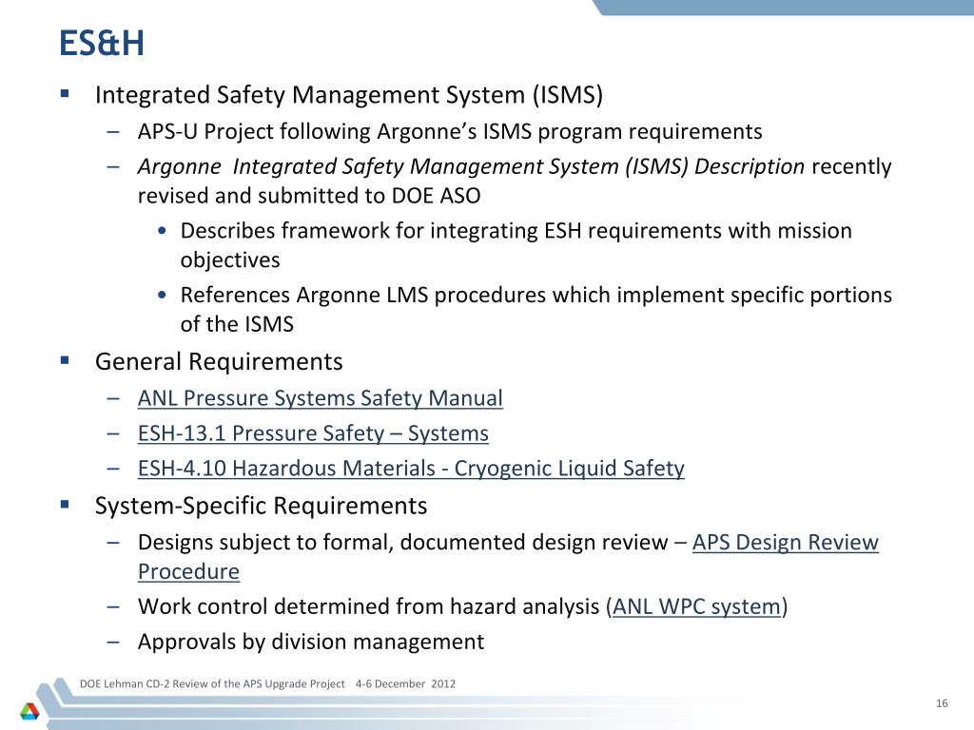Select the Integrated Safety Management System (ISMS) heading
This screenshot has height=730, width=974.
coord(348,95)
